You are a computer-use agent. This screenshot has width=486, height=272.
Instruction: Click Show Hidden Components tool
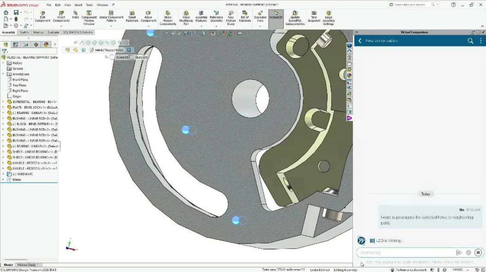coord(168,18)
